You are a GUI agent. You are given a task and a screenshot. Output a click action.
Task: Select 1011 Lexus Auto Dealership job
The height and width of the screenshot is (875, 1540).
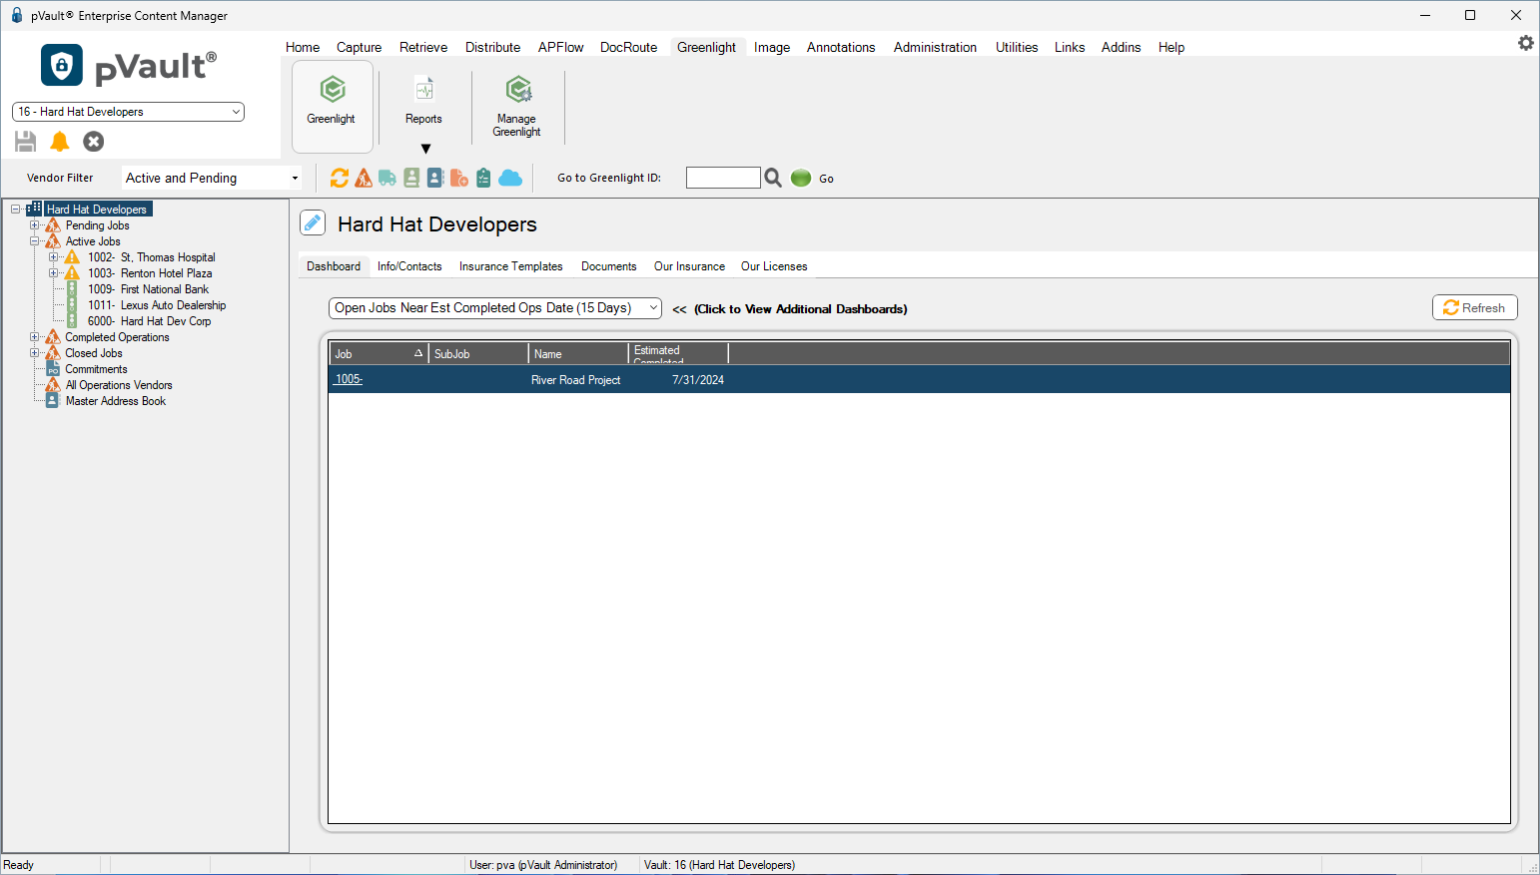(x=157, y=305)
